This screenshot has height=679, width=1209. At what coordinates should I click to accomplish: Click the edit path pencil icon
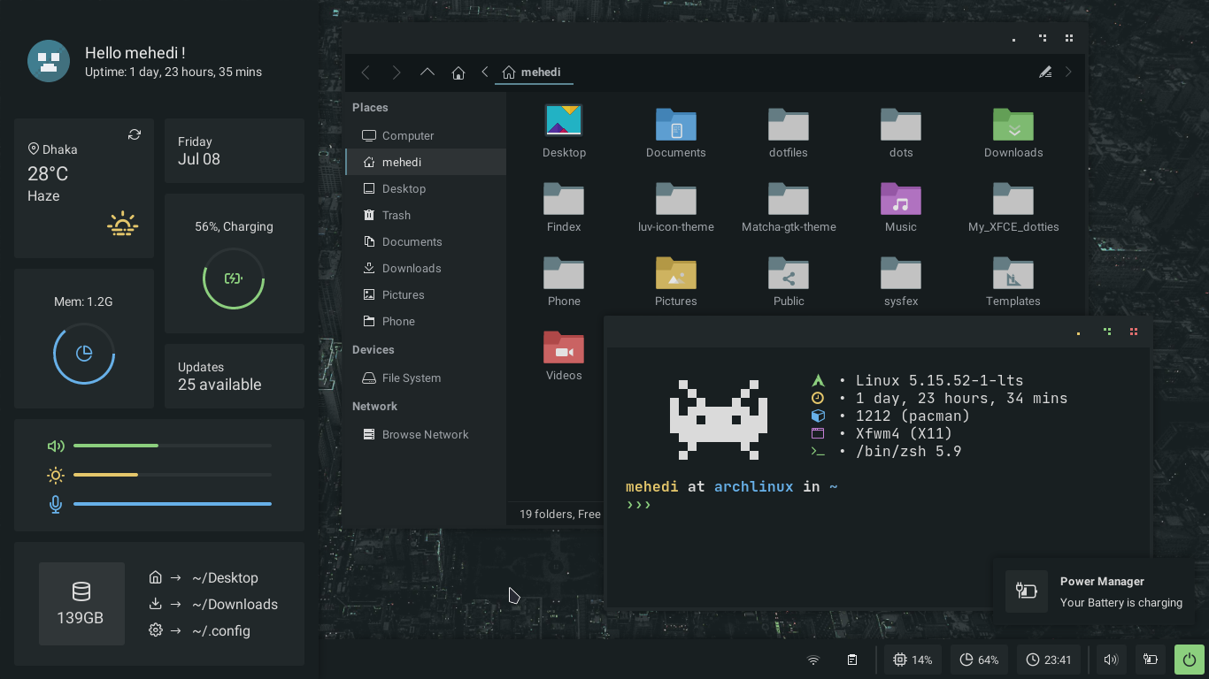[1045, 72]
